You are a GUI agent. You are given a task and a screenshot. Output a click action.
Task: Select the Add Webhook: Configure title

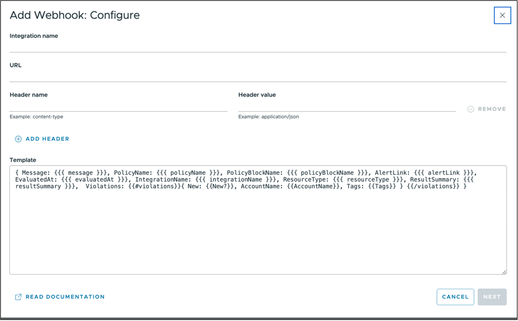[x=75, y=15]
